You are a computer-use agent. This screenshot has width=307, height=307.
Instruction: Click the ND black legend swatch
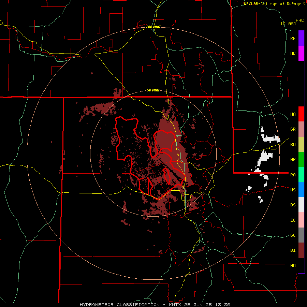[x=301, y=265]
